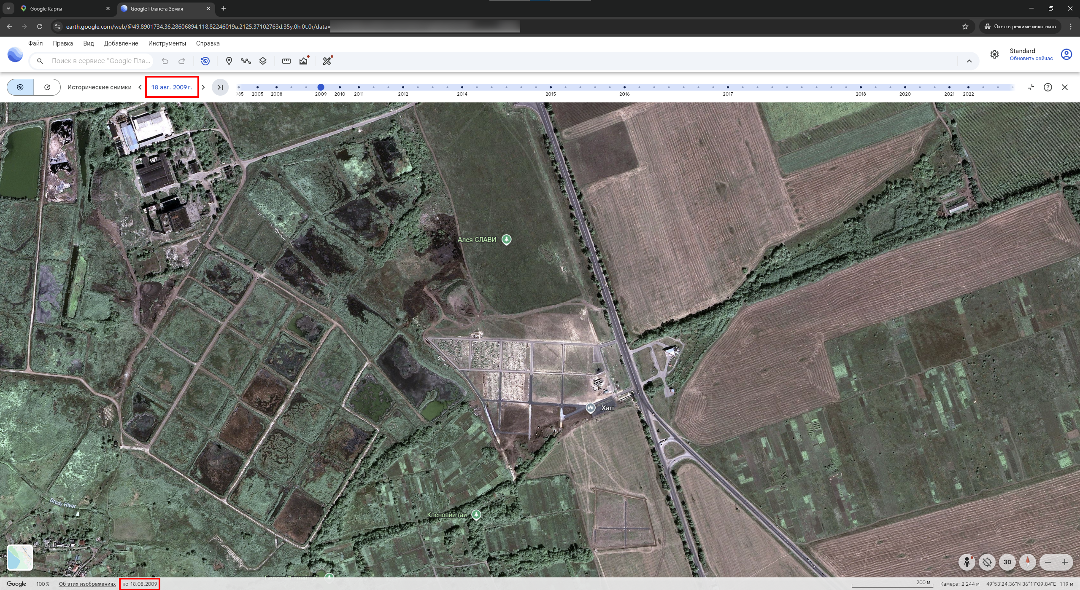This screenshot has width=1080, height=590.
Task: Switch to timelapse mode toggle
Action: pos(47,87)
